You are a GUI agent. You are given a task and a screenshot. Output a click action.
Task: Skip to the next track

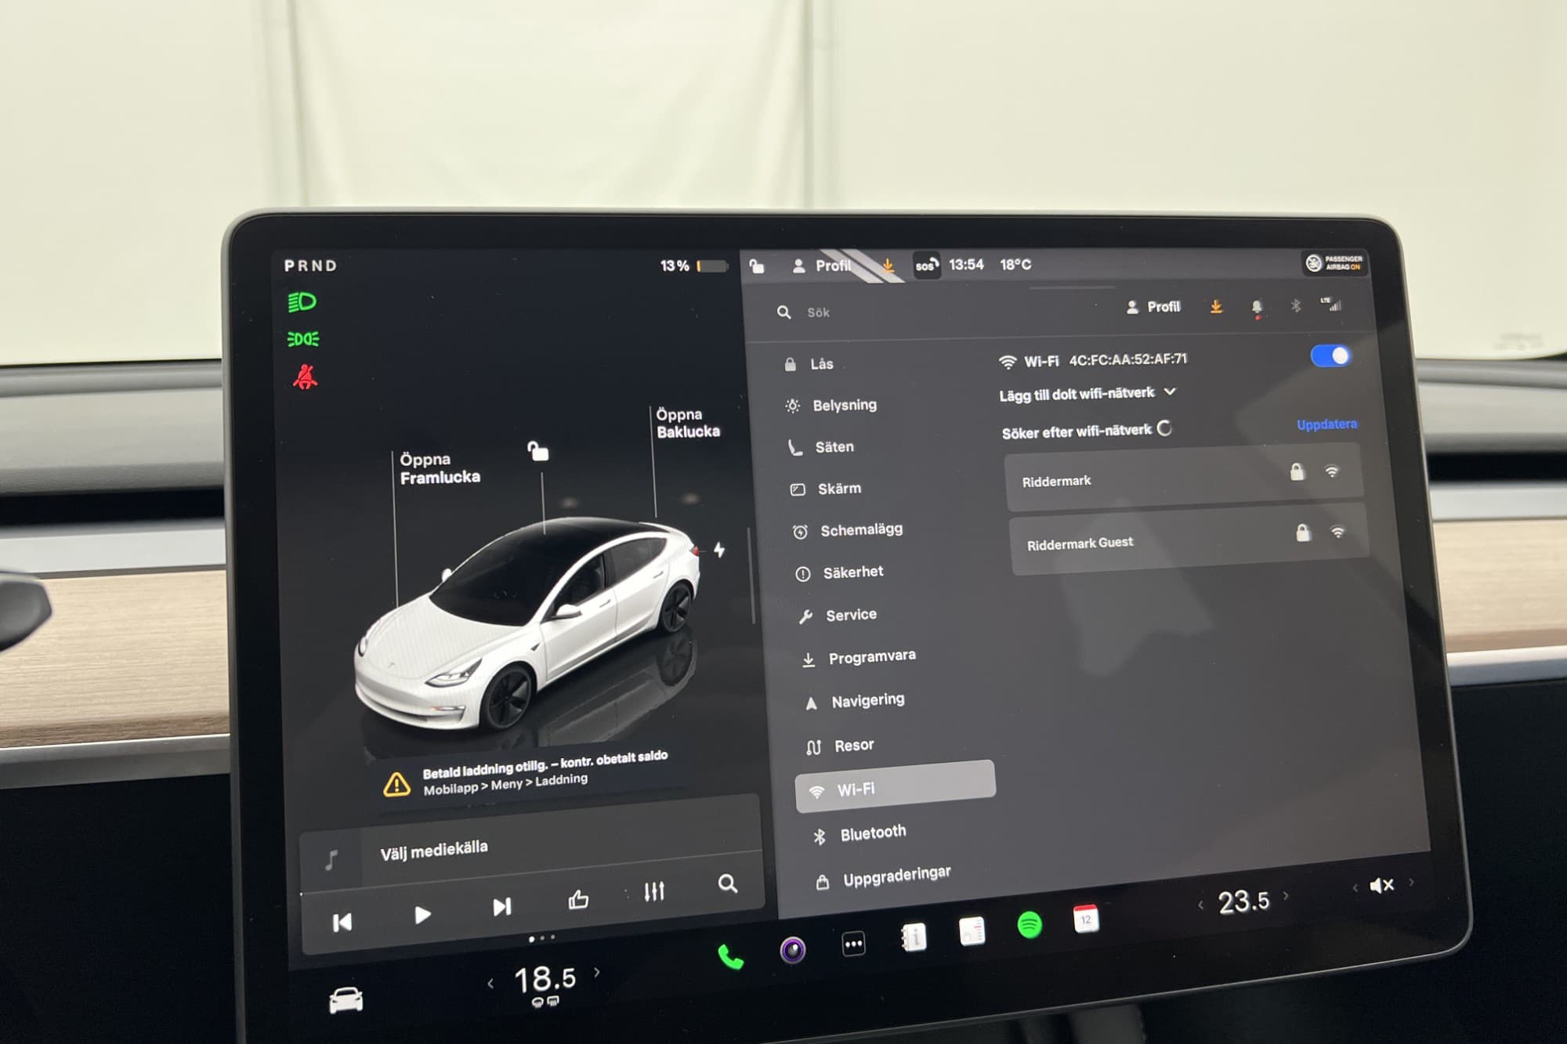click(x=501, y=907)
